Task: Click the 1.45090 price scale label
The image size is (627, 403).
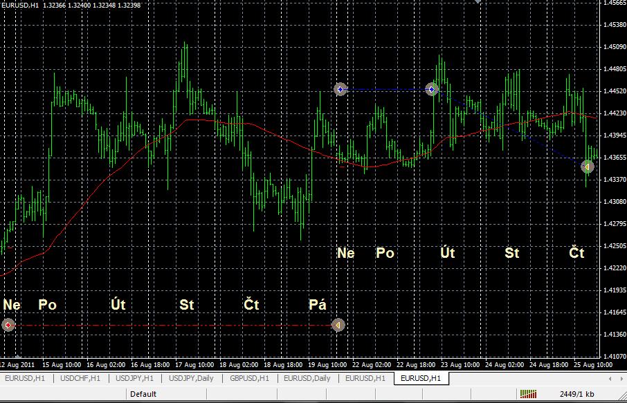Action: [x=615, y=47]
